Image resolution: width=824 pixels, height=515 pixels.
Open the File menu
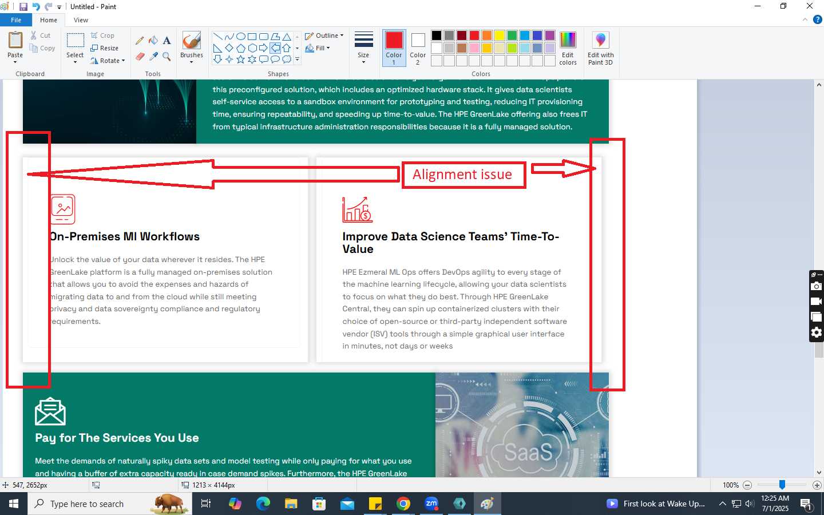16,20
